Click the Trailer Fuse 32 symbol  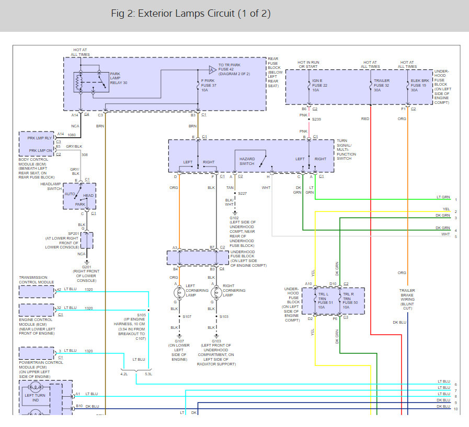[x=371, y=85]
